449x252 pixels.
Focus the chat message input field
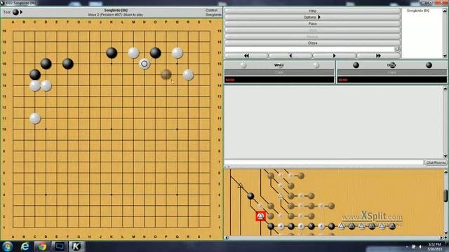click(324, 162)
